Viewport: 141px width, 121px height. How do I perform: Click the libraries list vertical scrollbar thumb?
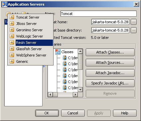tap(80, 62)
